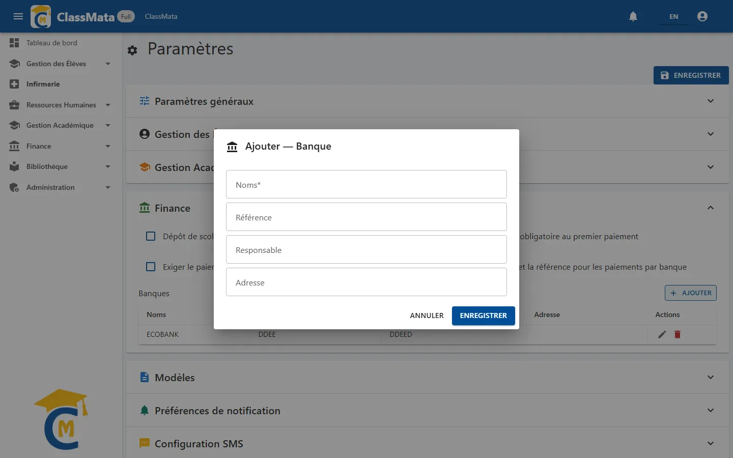
Task: Click the Configuration SMS message icon
Action: [145, 443]
